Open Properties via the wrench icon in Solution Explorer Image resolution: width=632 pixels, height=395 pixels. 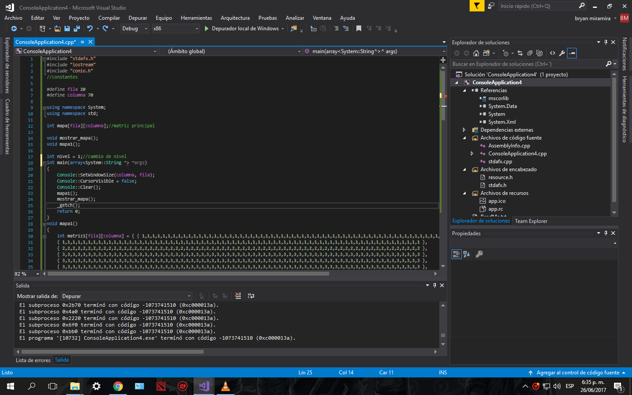coord(562,53)
